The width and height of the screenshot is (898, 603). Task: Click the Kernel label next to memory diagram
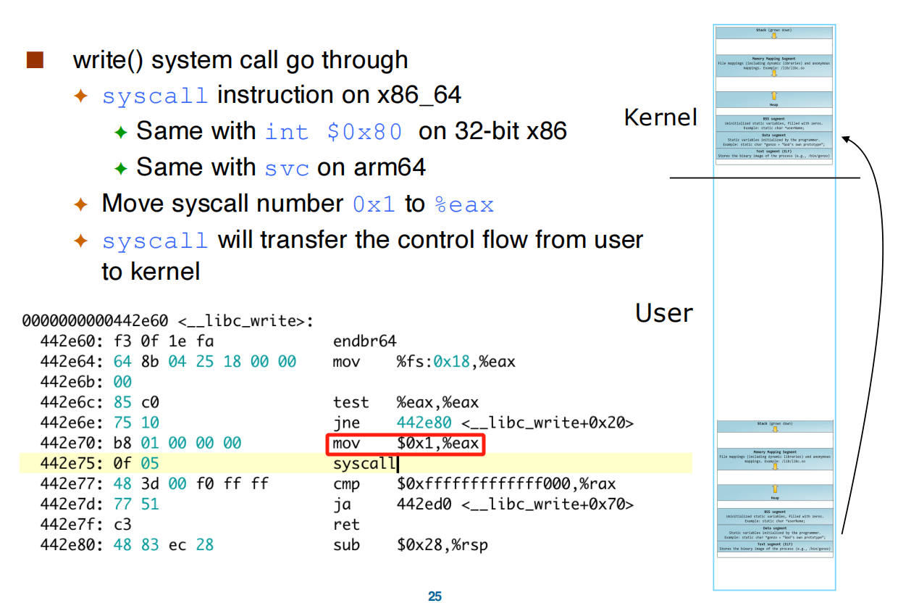(660, 117)
